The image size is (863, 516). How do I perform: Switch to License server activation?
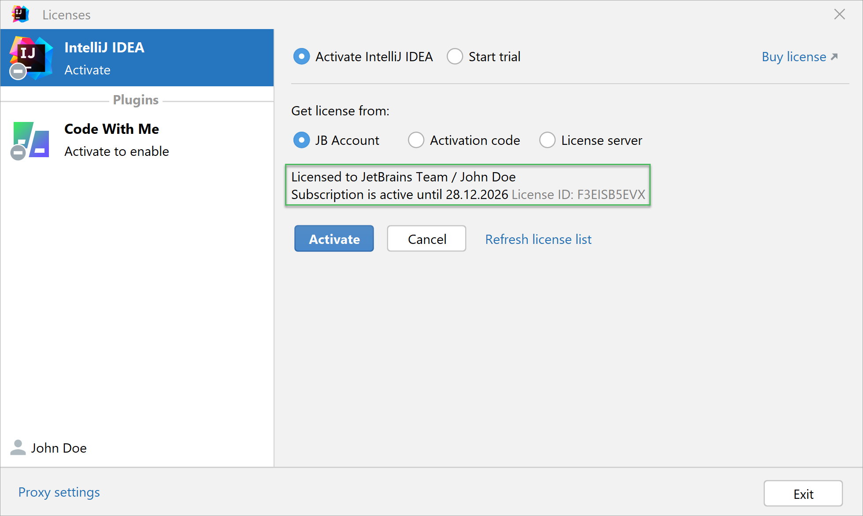[x=547, y=140]
